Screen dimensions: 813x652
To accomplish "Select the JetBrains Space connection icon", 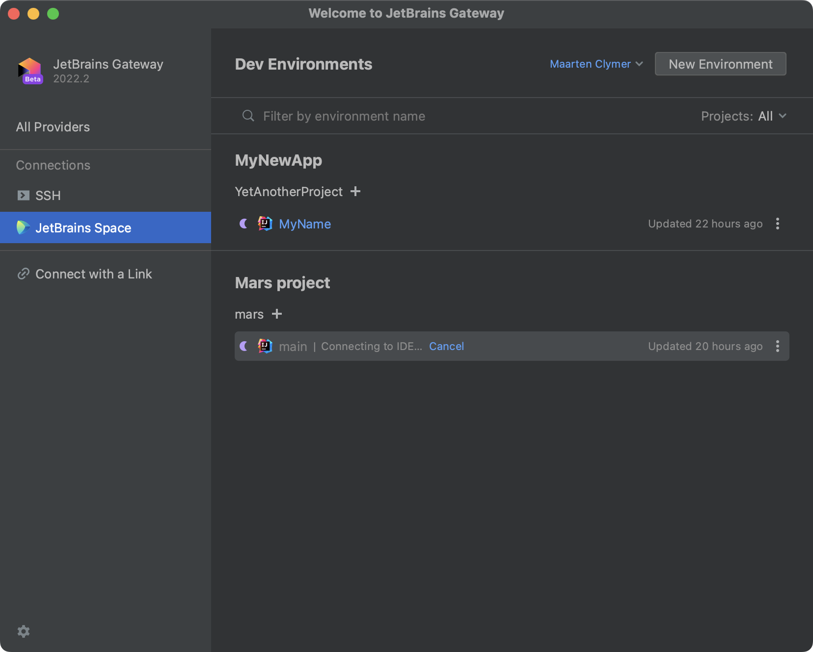I will 23,227.
